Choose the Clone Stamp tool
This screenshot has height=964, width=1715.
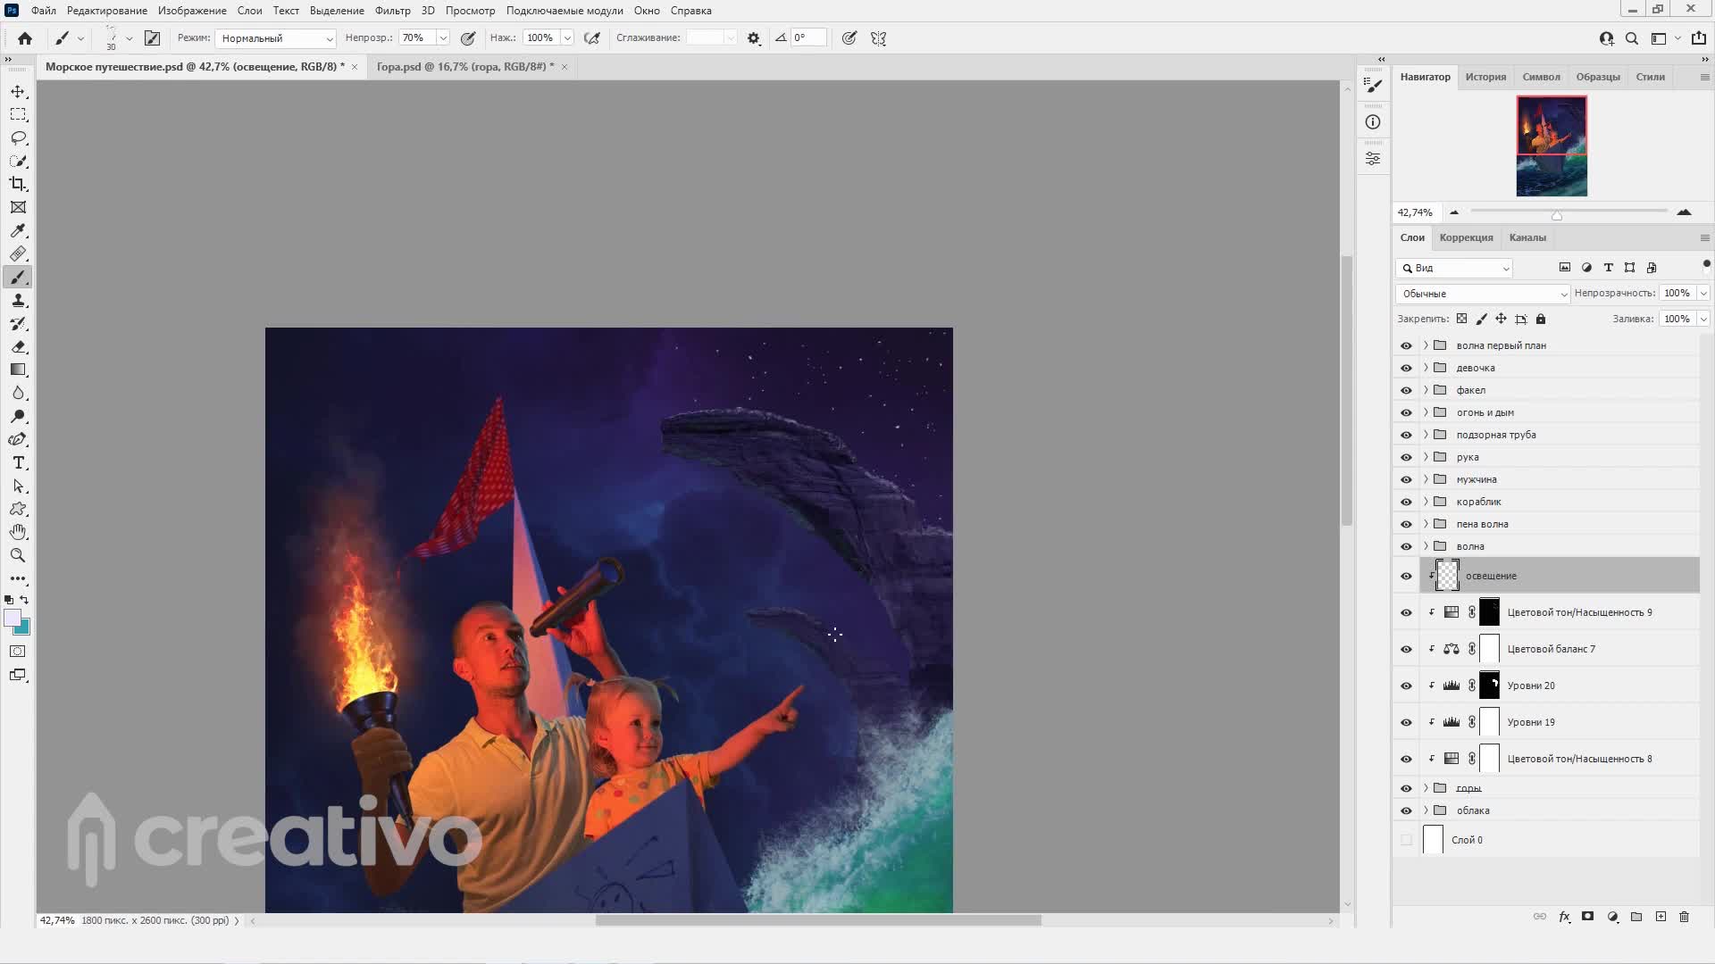18,301
